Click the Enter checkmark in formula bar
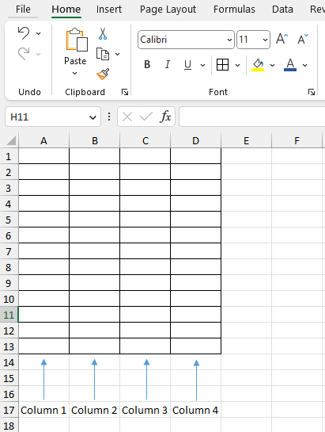Image resolution: width=325 pixels, height=432 pixels. coord(146,117)
